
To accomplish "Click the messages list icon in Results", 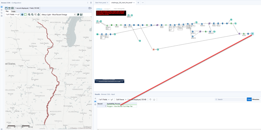I will coord(95,98).
